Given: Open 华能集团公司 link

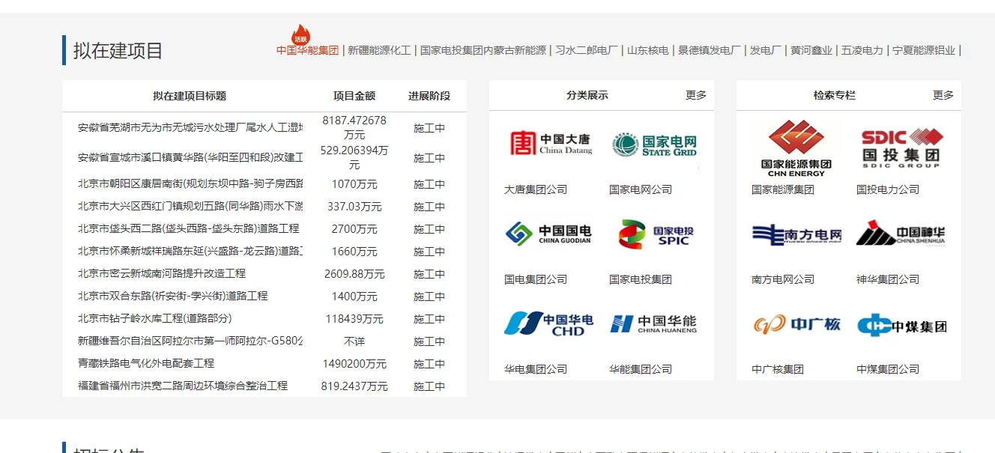Looking at the screenshot, I should pyautogui.click(x=641, y=369).
